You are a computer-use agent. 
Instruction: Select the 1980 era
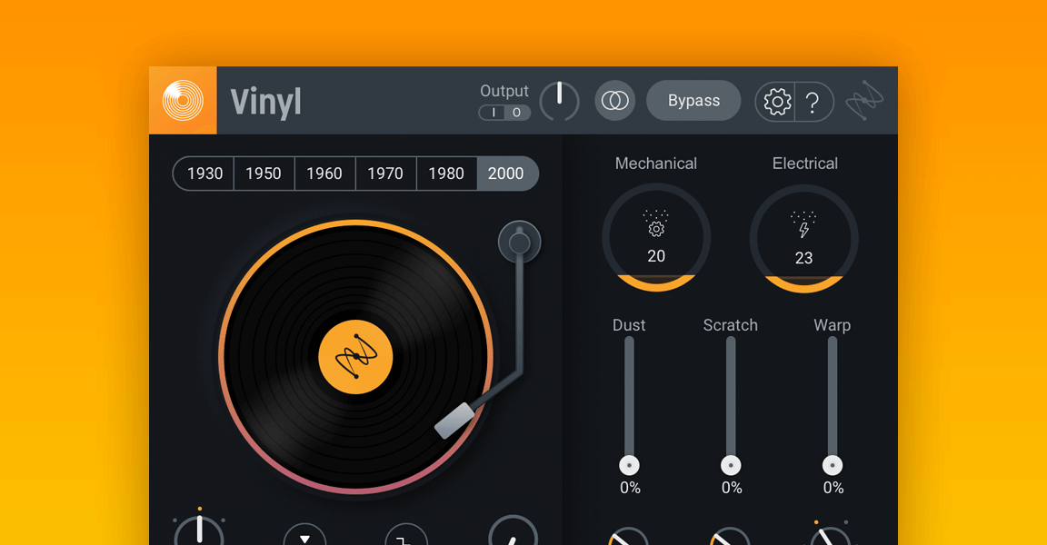pyautogui.click(x=446, y=173)
